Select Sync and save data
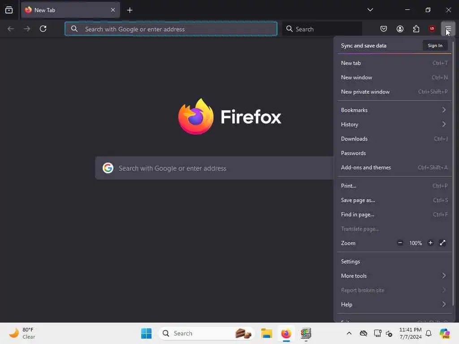The width and height of the screenshot is (459, 344). (364, 46)
